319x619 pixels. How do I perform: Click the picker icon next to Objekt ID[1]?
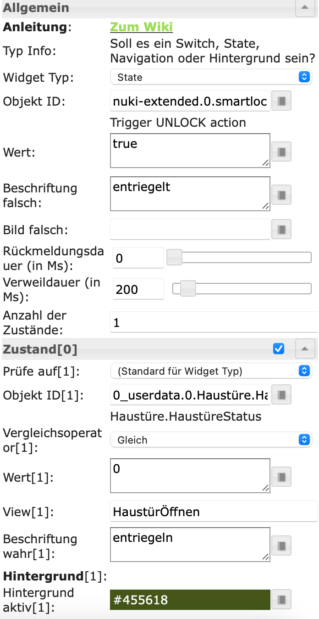[x=282, y=394]
